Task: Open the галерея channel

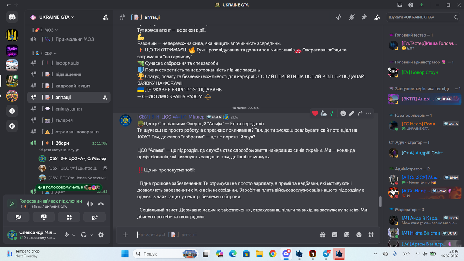Action: click(x=69, y=120)
